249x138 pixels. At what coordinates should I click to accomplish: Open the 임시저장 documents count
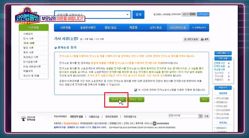pos(219,73)
